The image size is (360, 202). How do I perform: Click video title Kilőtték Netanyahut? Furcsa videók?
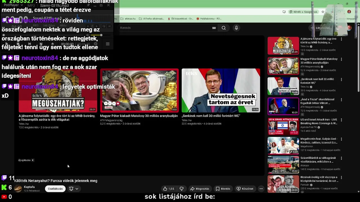tap(56, 181)
